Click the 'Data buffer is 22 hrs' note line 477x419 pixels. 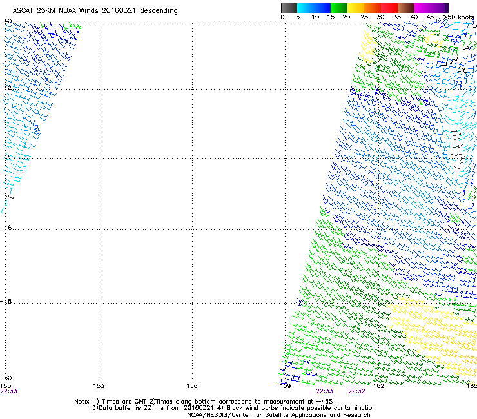tap(233, 408)
